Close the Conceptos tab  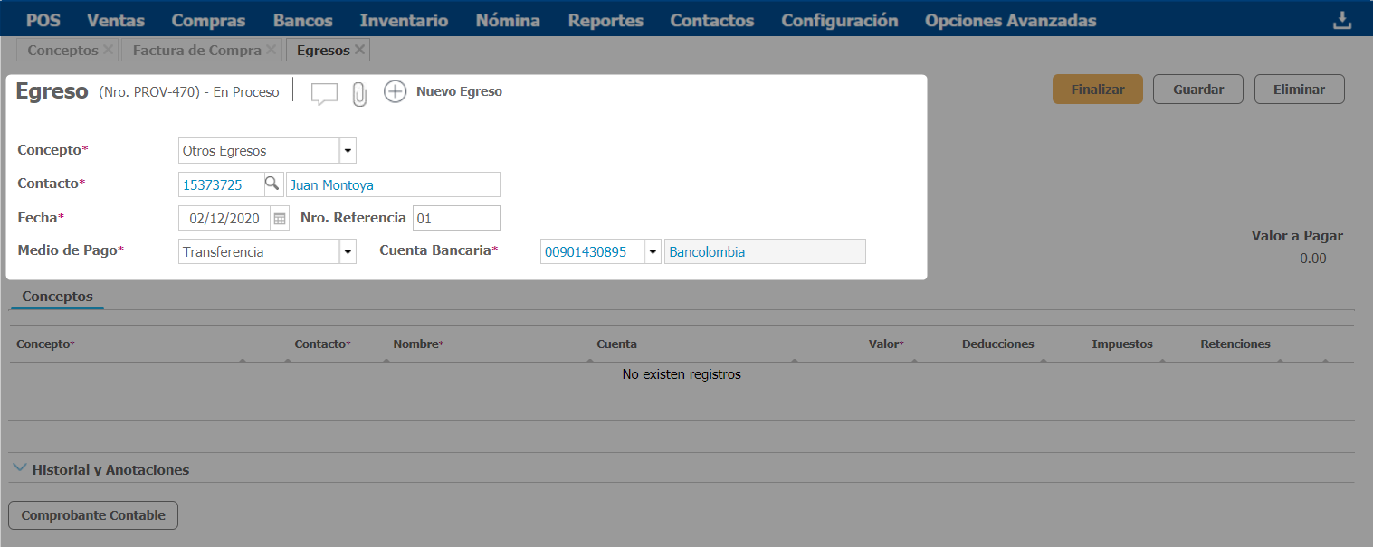tap(109, 50)
